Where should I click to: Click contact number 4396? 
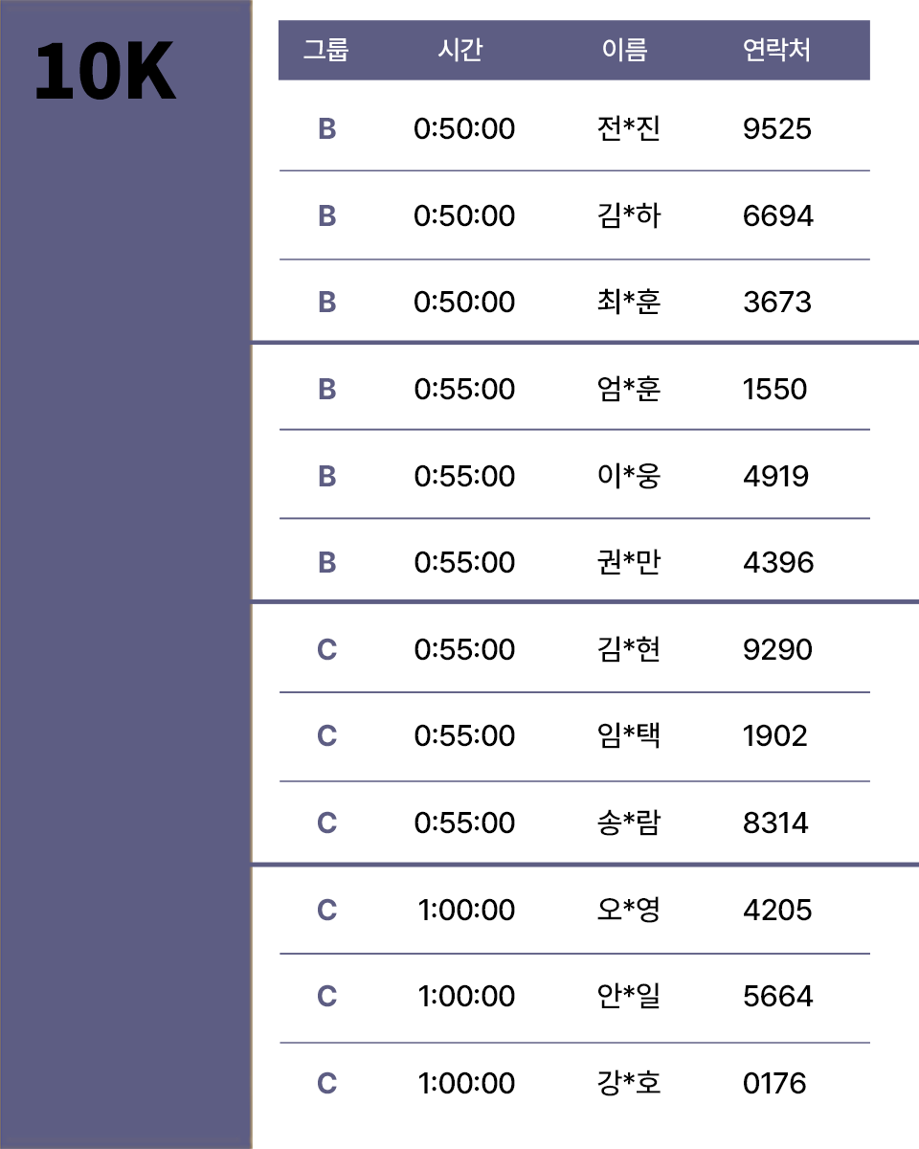[778, 562]
